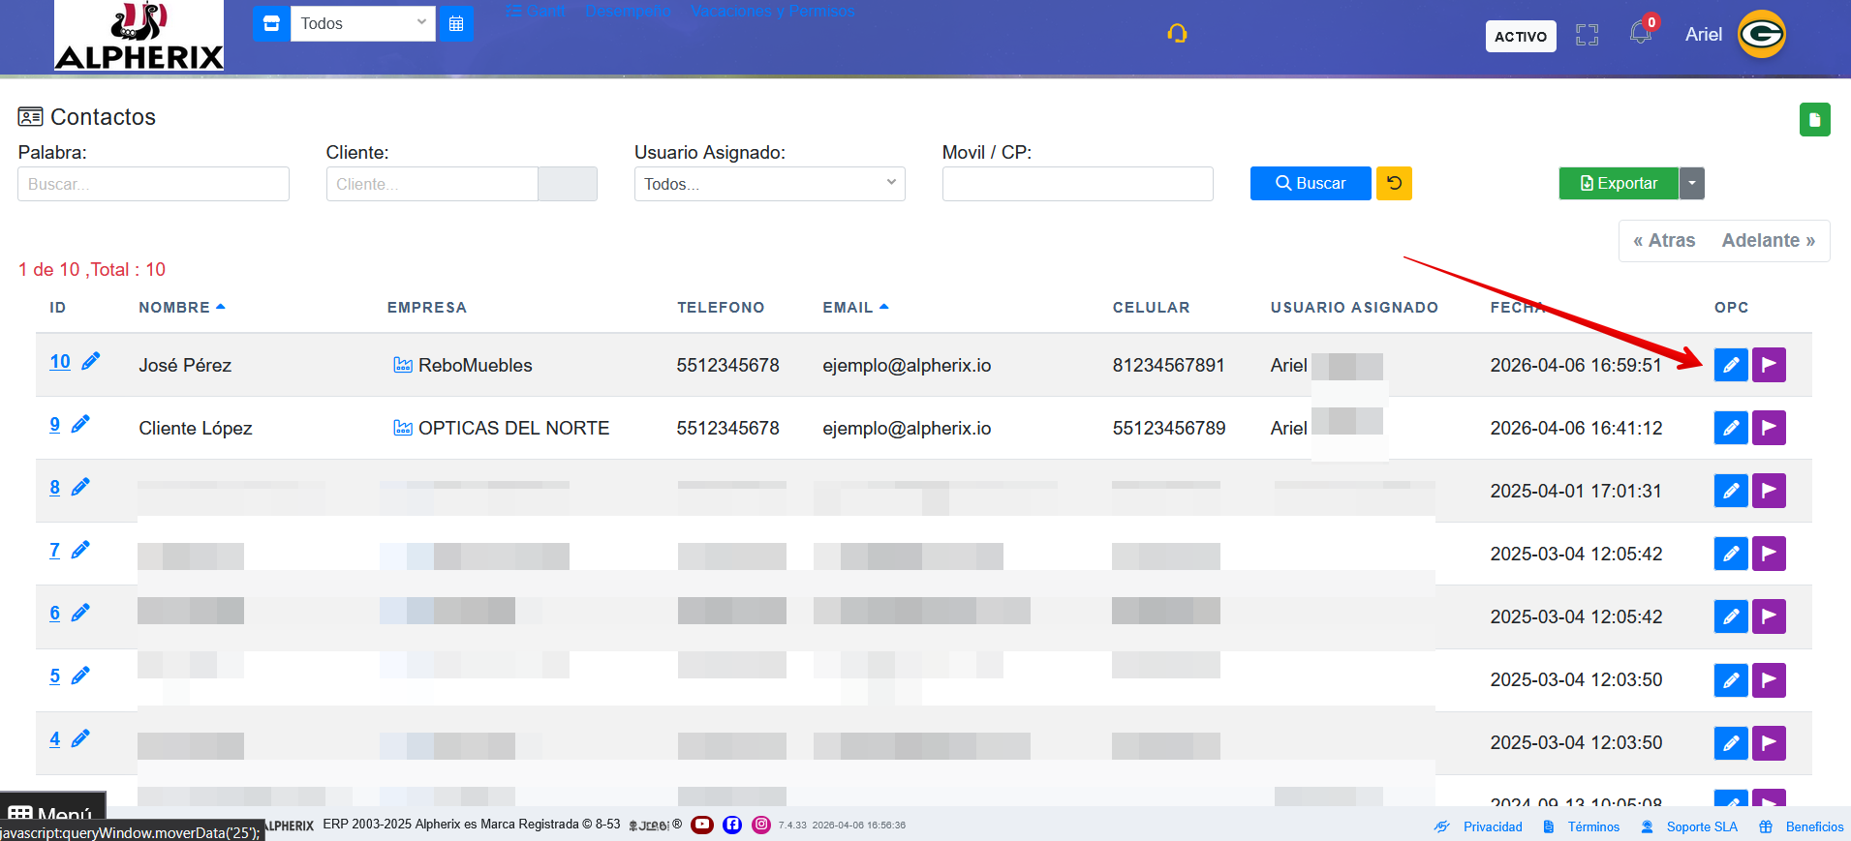Open the Vacaciones y Permisos menu
The width and height of the screenshot is (1851, 841).
click(x=772, y=11)
